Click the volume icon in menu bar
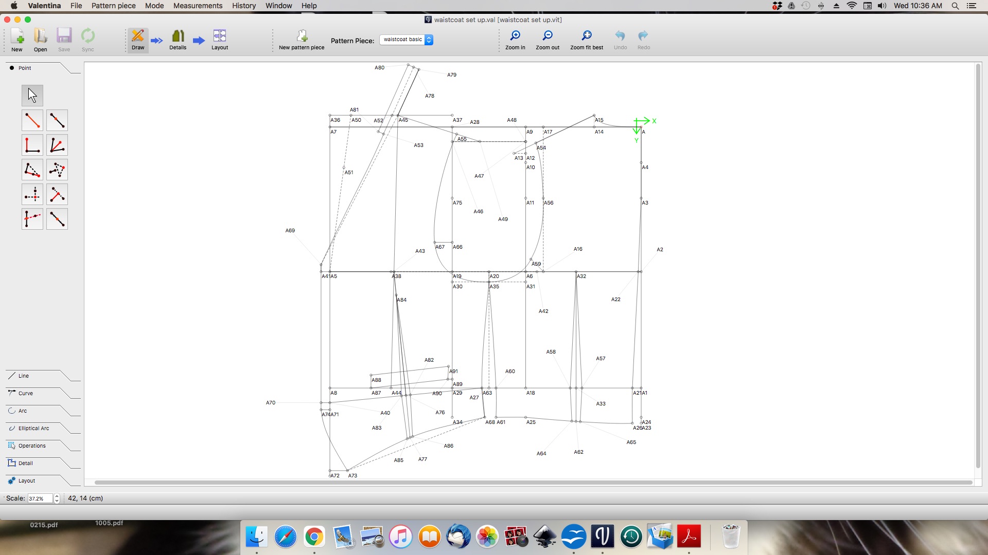 (x=882, y=6)
